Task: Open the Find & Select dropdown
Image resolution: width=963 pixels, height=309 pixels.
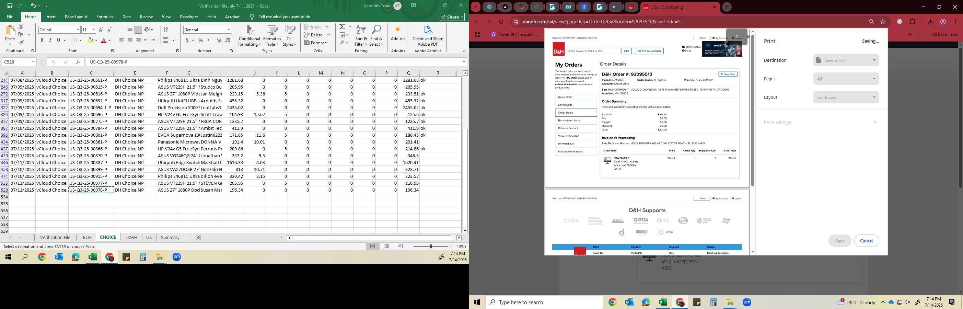Action: [x=376, y=36]
